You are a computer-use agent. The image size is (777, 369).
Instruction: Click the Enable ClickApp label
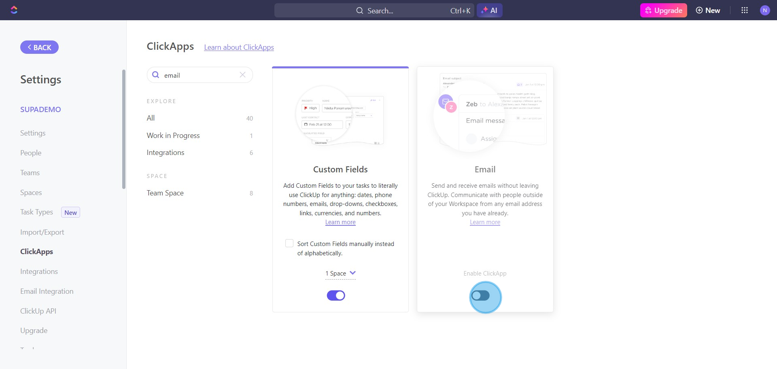click(485, 274)
